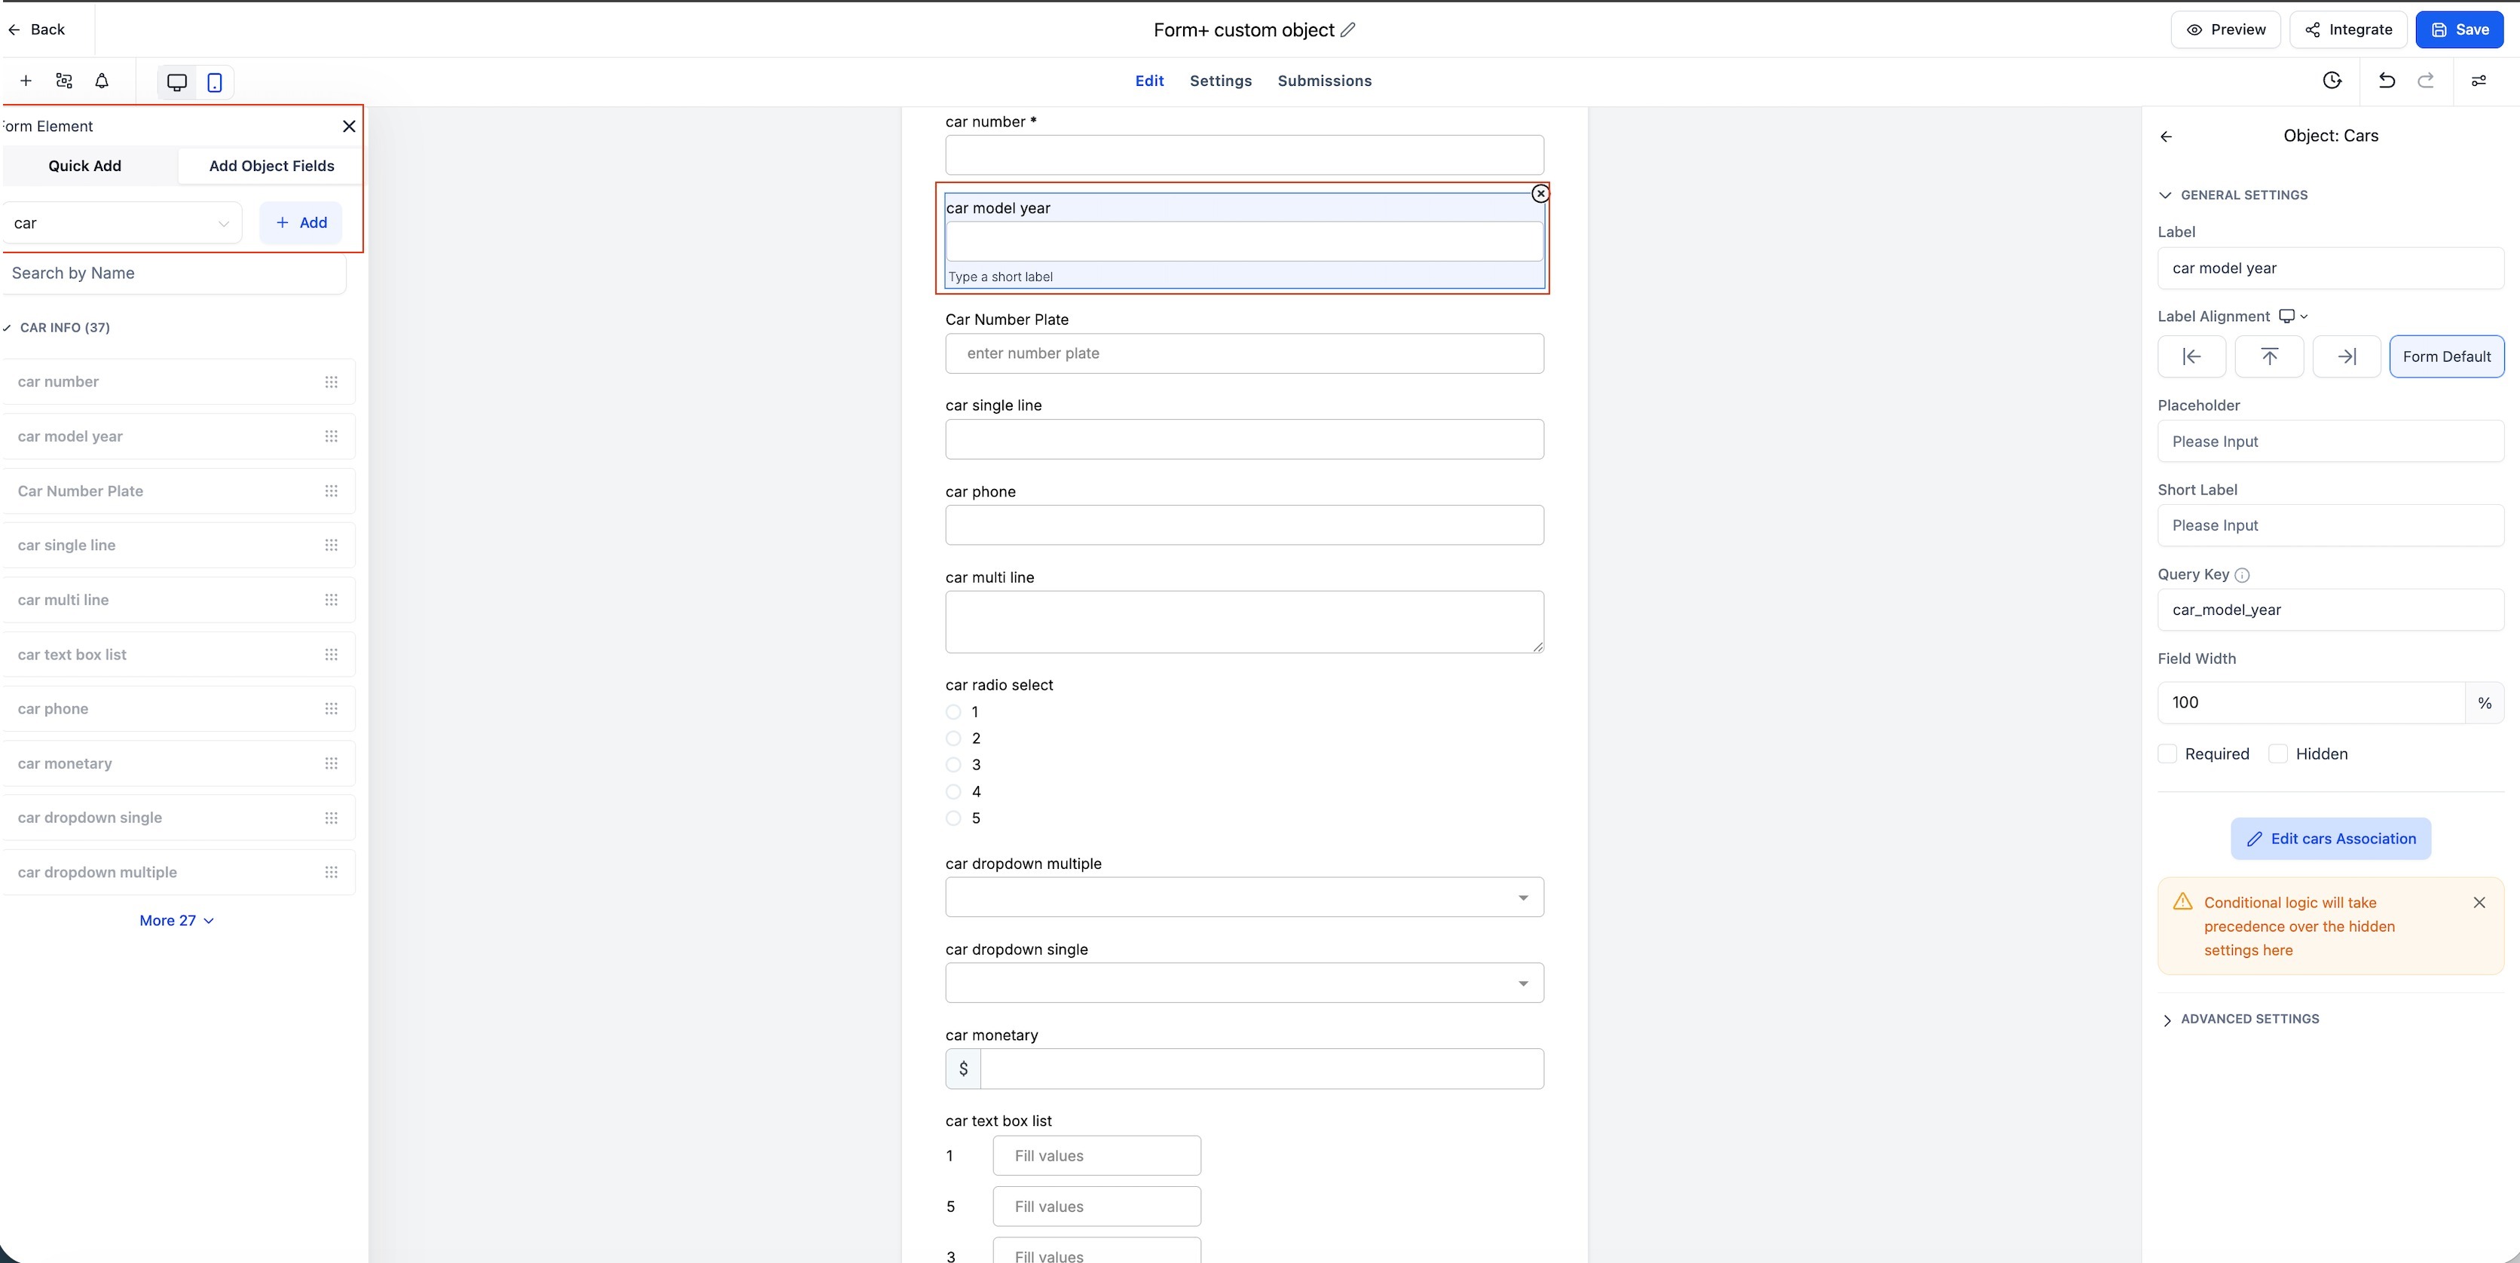The height and width of the screenshot is (1263, 2520).
Task: Switch to mobile view icon
Action: pos(214,82)
